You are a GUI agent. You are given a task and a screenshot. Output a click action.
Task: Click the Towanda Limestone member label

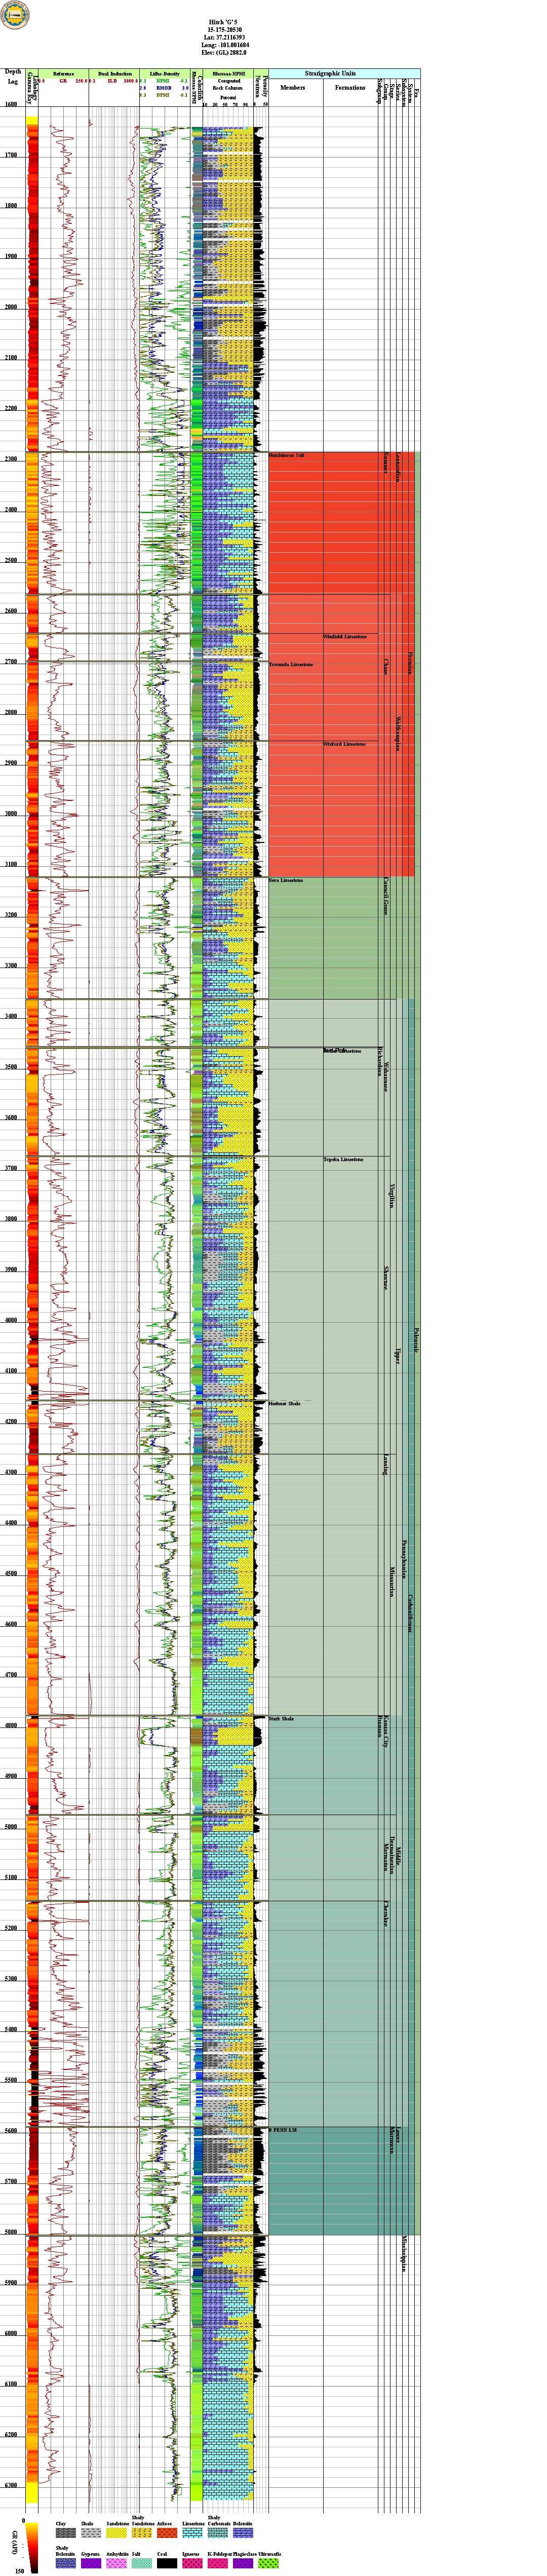[x=291, y=664]
